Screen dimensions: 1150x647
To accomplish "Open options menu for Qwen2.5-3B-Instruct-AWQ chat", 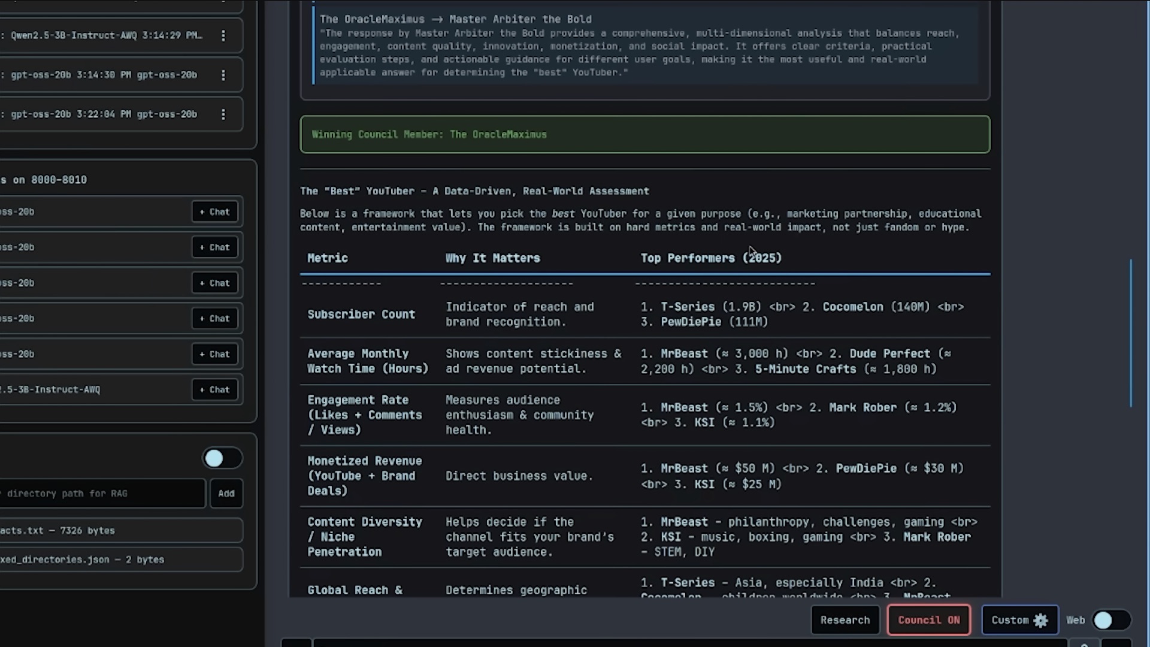I will click(223, 35).
